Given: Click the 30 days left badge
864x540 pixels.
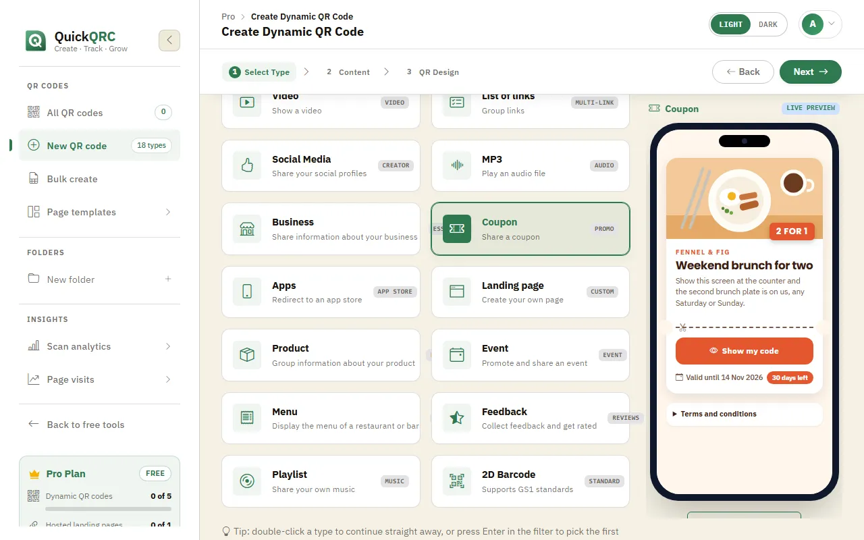Looking at the screenshot, I should tap(790, 377).
